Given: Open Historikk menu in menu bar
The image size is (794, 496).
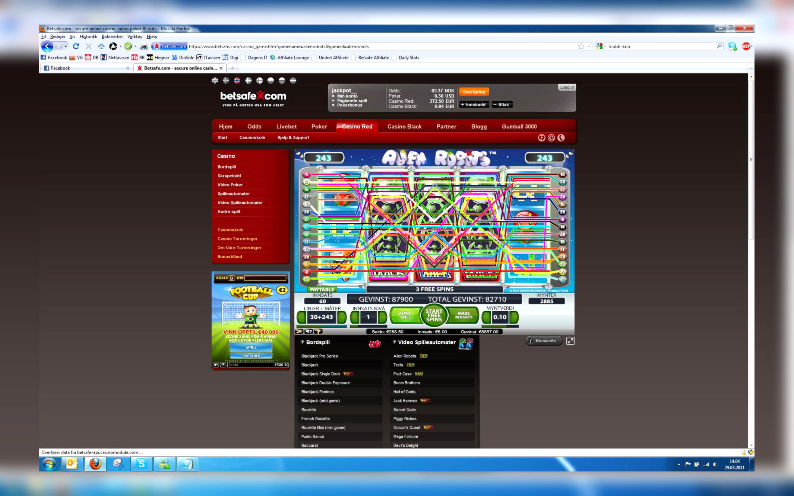Looking at the screenshot, I should 88,36.
